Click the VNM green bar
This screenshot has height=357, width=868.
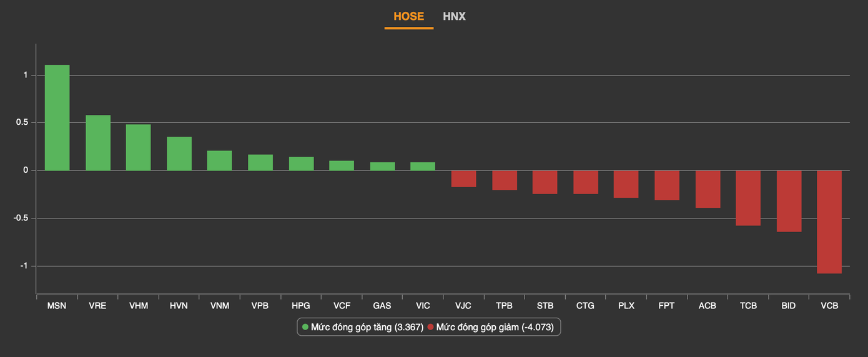click(x=219, y=160)
